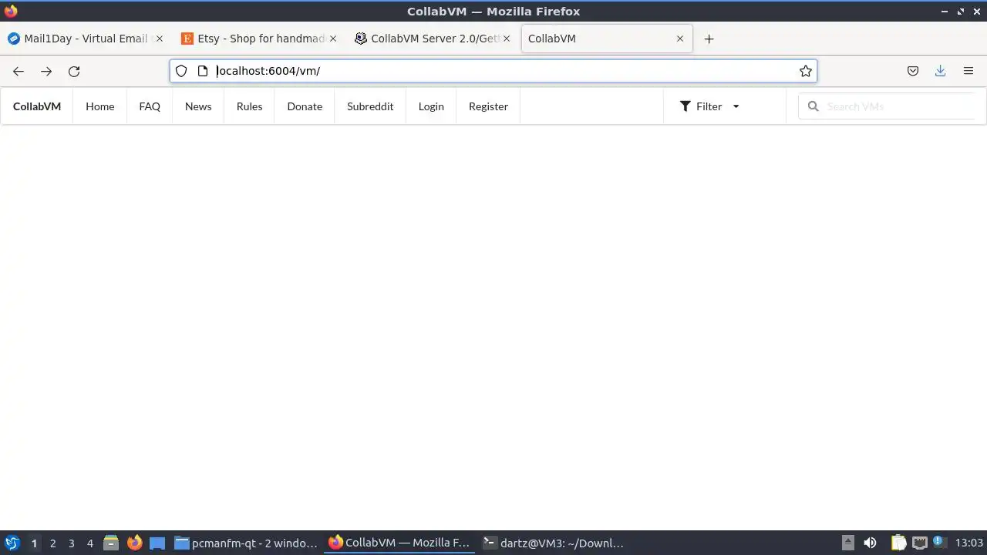Open the News page
Screen dimensions: 987x555
[x=198, y=106]
